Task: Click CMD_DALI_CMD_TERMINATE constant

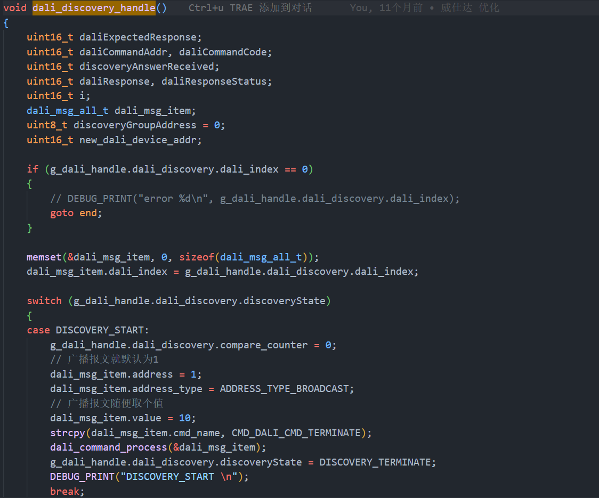Action: click(x=296, y=433)
